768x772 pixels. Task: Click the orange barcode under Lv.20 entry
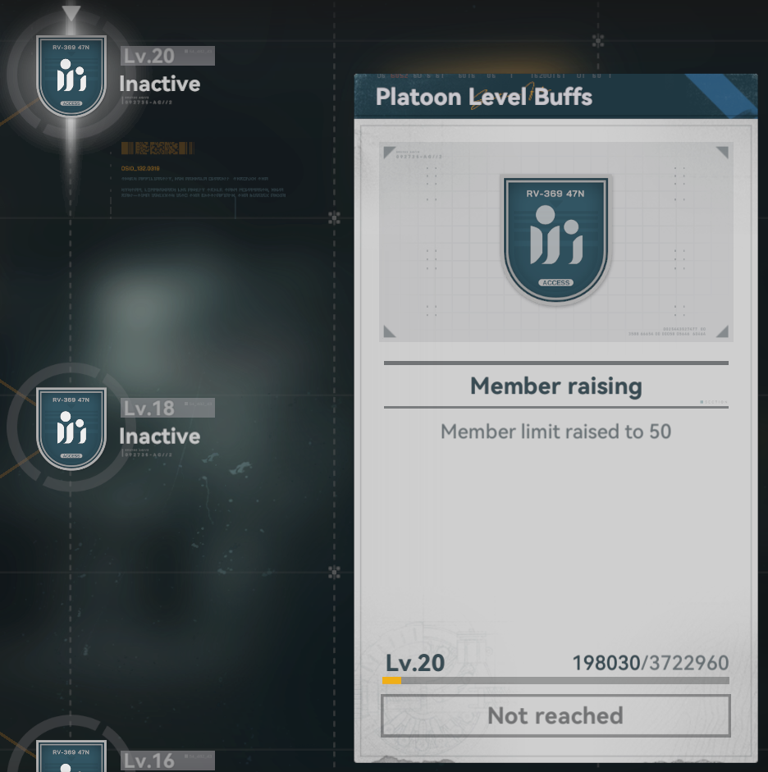click(158, 148)
